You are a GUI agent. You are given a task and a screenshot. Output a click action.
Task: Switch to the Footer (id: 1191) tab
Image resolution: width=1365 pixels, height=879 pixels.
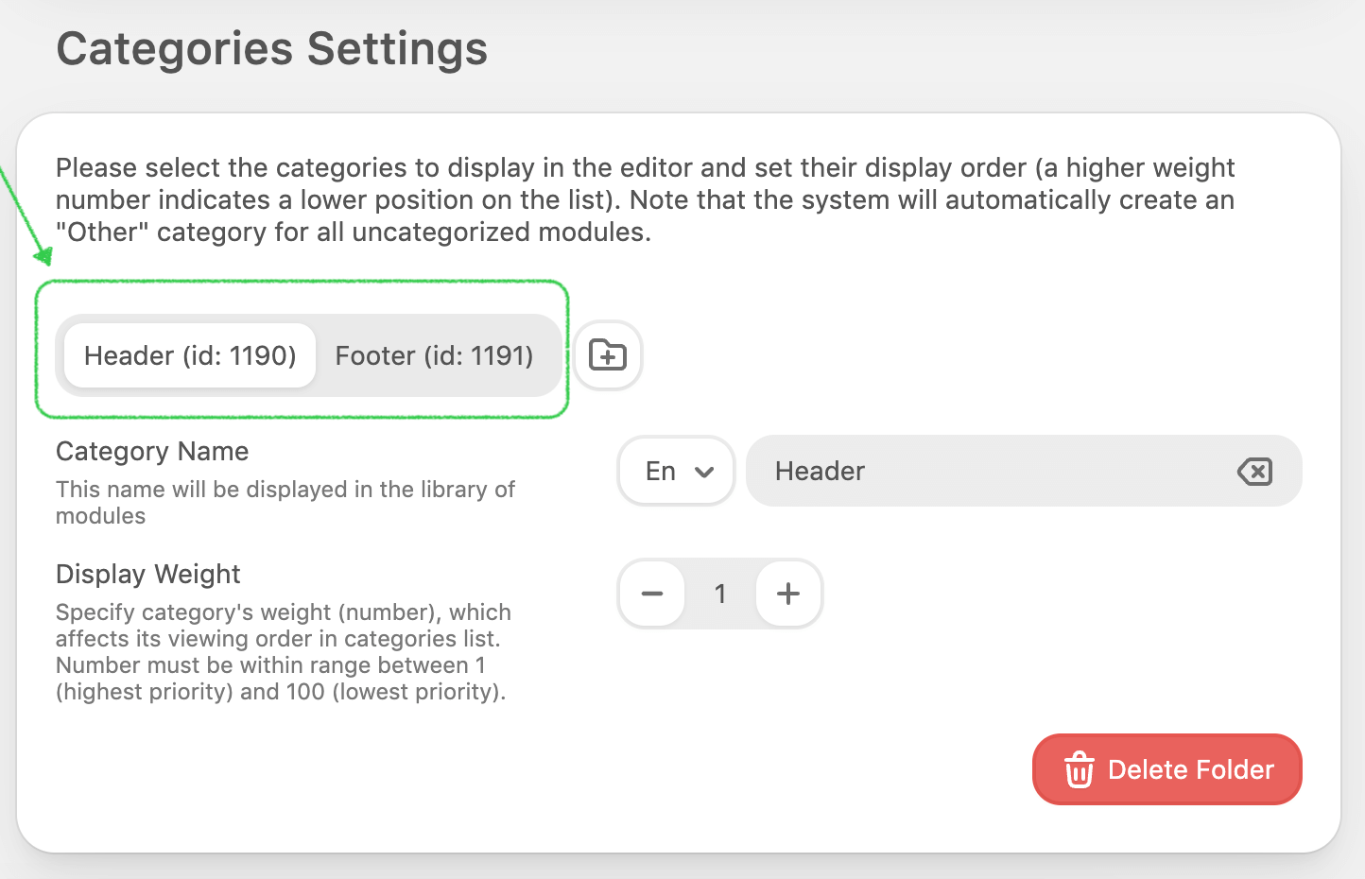click(434, 355)
